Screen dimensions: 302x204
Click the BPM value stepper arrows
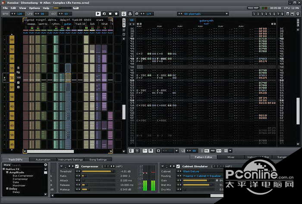[x=13, y=14]
